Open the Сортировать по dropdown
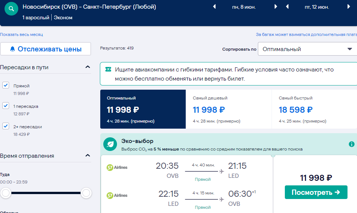The width and height of the screenshot is (357, 213). (x=307, y=49)
